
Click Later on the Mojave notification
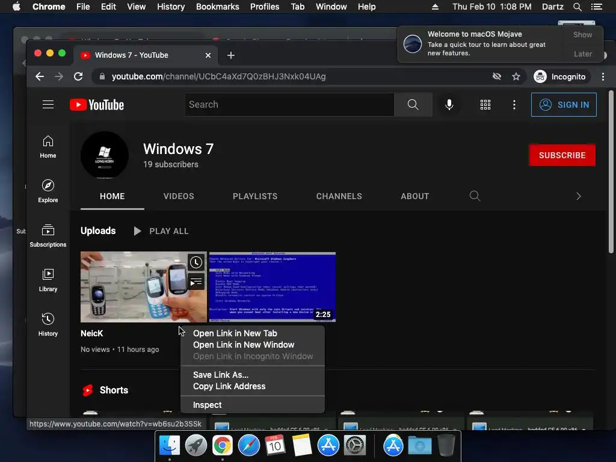[x=582, y=54]
